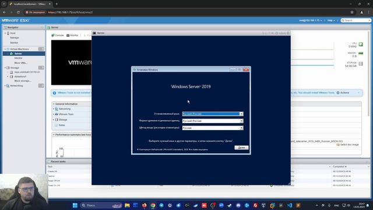Open Firefox from the taskbar
This screenshot has width=373, height=210.
(x=145, y=205)
